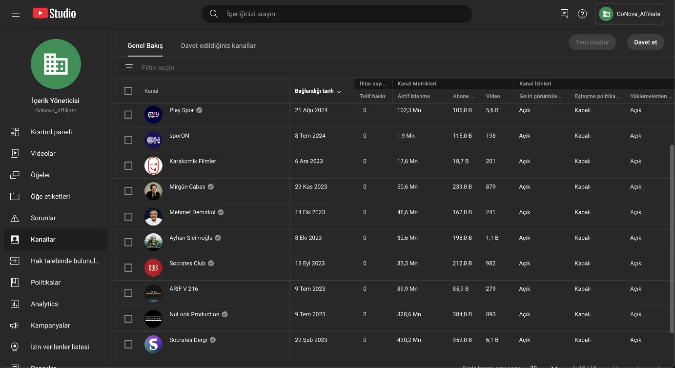Open İzin verilenler listesi in sidebar
This screenshot has width=675, height=368.
click(x=56, y=347)
